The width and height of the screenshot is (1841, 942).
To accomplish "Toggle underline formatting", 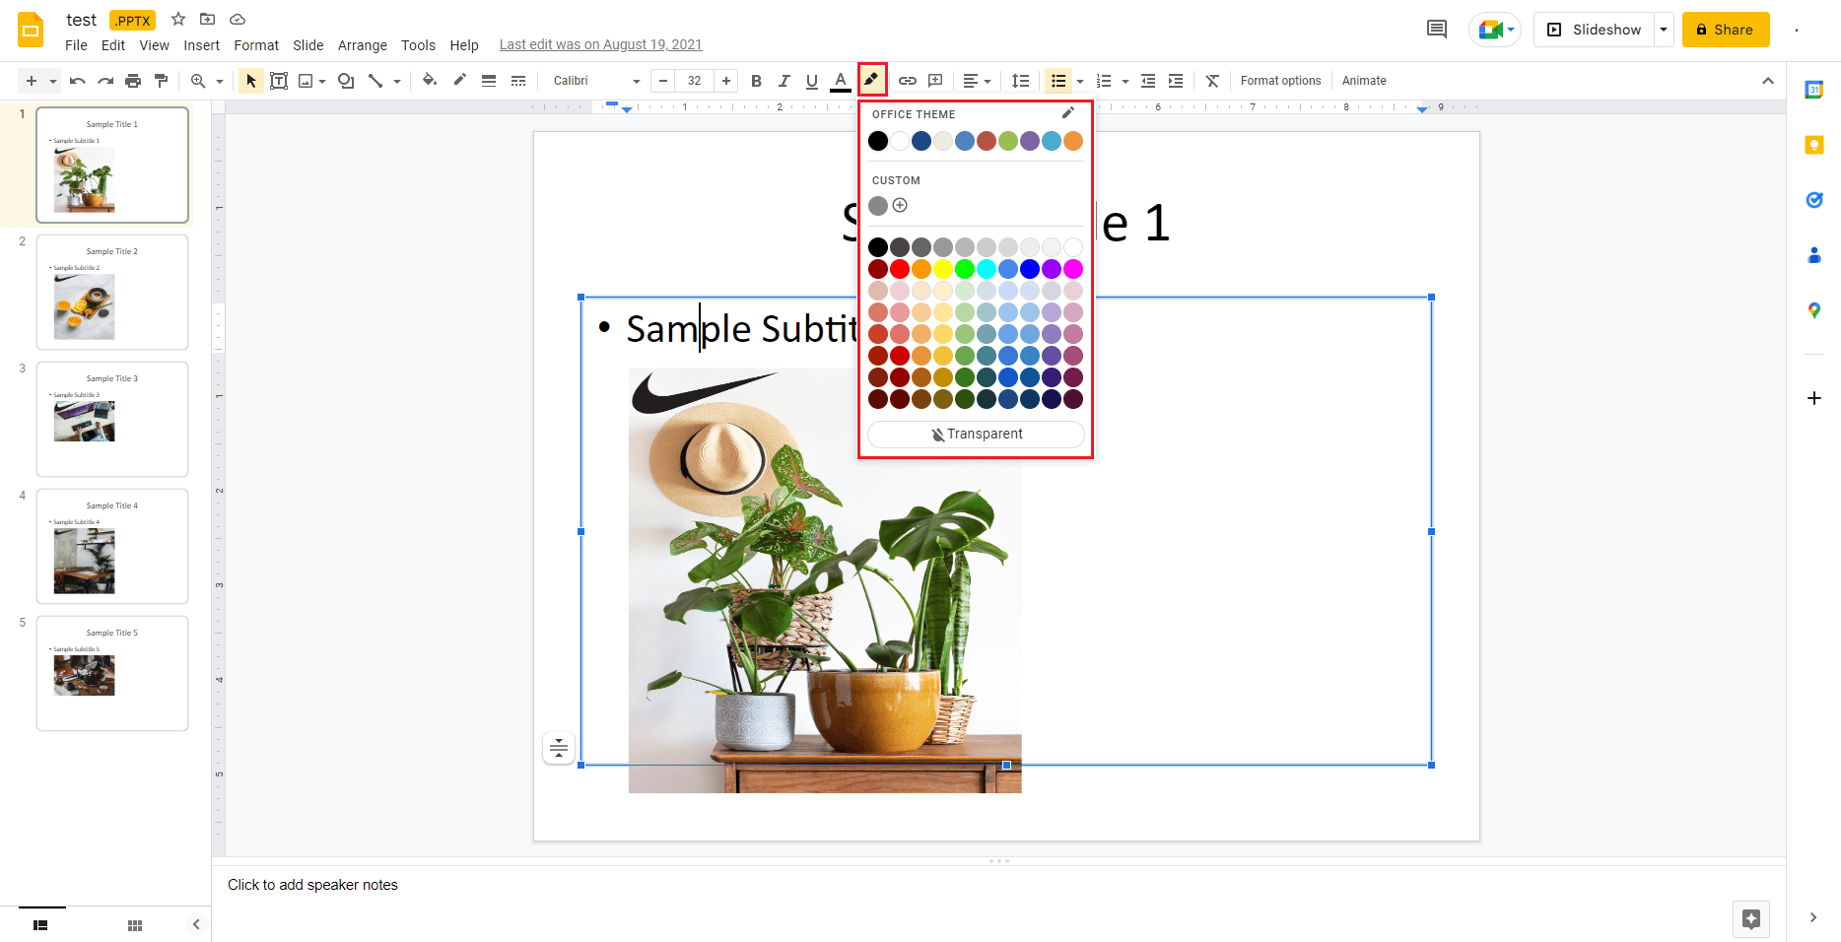I will [x=811, y=81].
